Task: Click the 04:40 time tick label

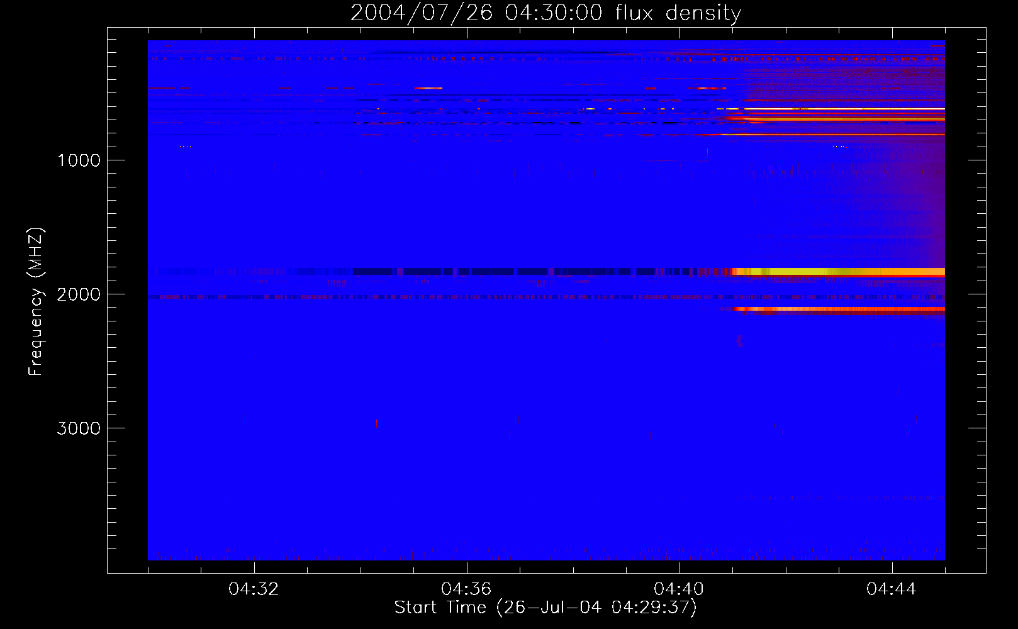Action: 680,589
